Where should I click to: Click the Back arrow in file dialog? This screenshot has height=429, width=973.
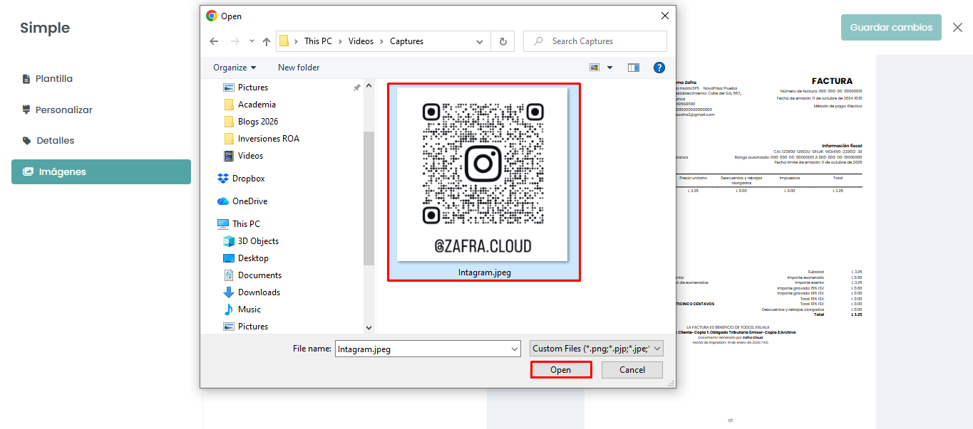click(214, 41)
